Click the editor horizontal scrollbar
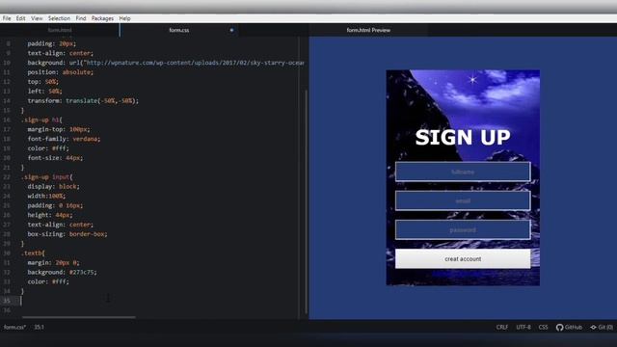This screenshot has width=617, height=347. pos(79,317)
